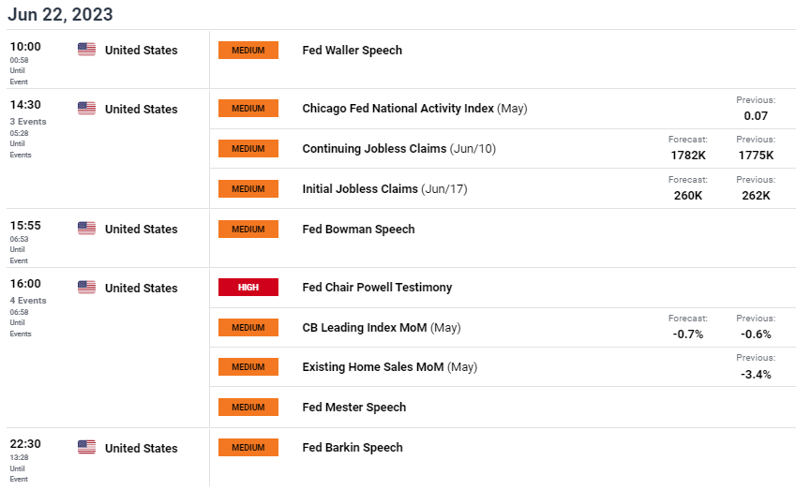This screenshot has height=490, width=796.
Task: Open Fed Barkin Speech event
Action: [353, 448]
